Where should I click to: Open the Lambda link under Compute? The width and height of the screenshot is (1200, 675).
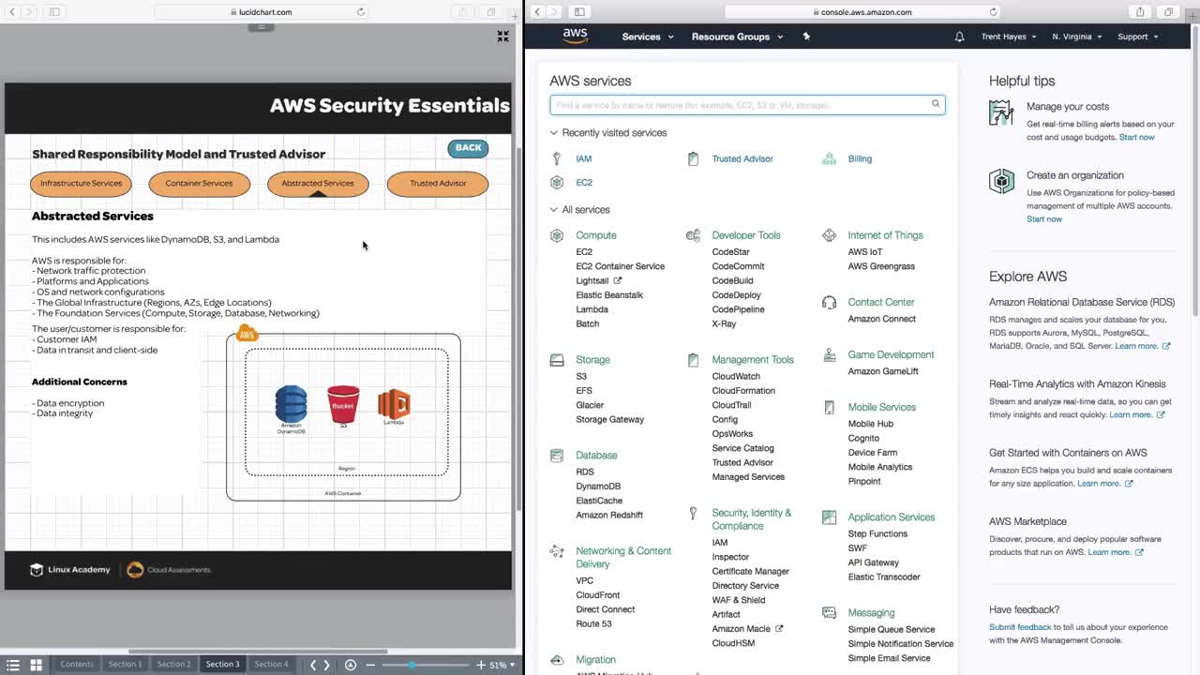pos(592,309)
